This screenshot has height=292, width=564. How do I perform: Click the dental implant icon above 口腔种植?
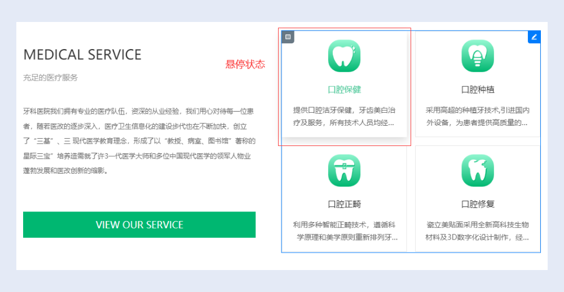click(x=478, y=56)
